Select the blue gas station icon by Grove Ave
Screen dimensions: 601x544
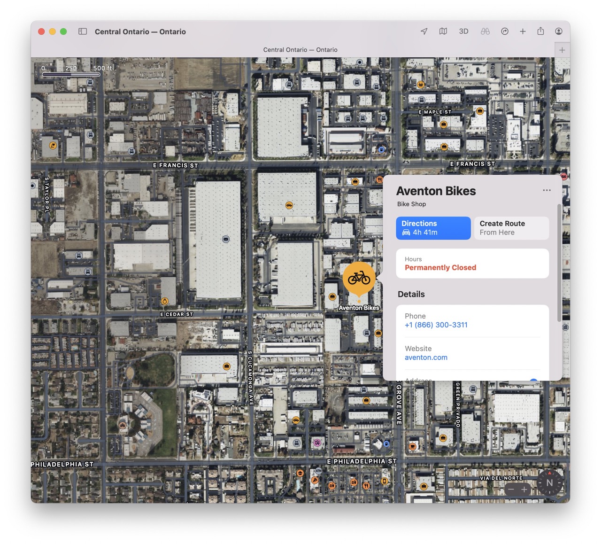tap(386, 443)
